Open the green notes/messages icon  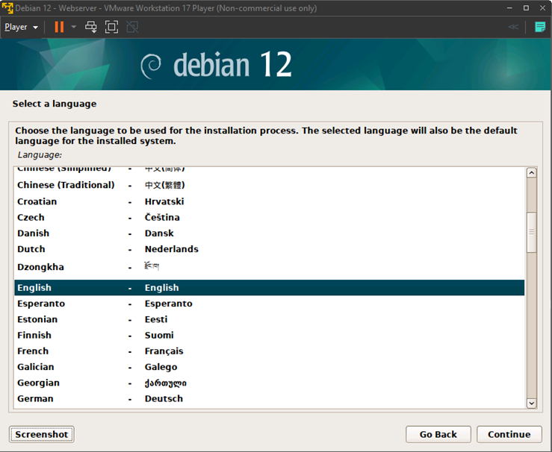(539, 27)
